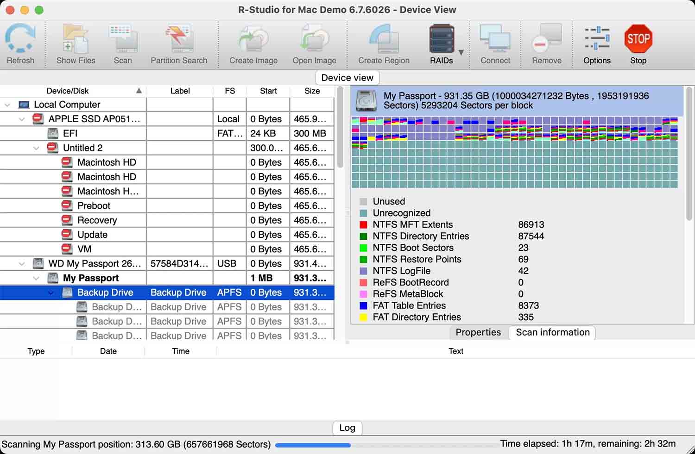This screenshot has height=454, width=695.
Task: Select the 57584D314… label cell
Action: pyautogui.click(x=180, y=263)
